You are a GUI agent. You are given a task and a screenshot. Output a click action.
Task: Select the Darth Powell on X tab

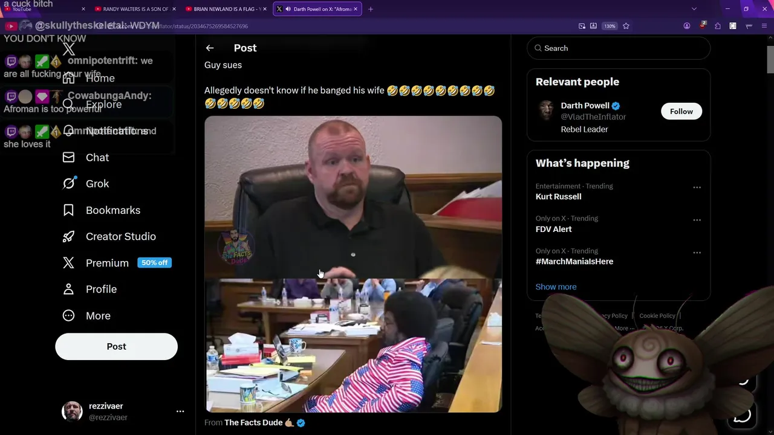(x=317, y=9)
